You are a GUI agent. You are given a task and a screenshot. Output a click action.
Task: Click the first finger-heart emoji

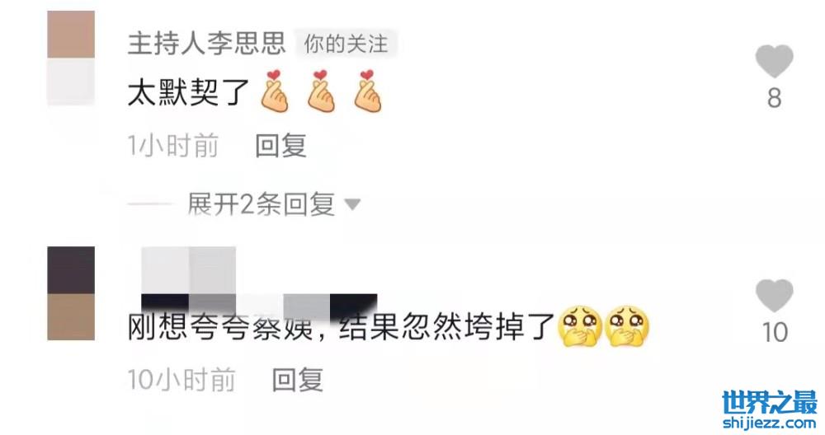coord(275,91)
